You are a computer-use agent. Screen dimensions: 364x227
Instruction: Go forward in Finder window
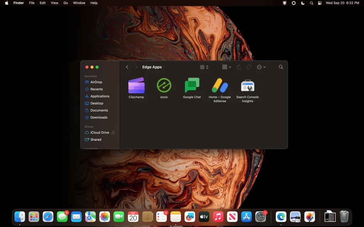(136, 67)
